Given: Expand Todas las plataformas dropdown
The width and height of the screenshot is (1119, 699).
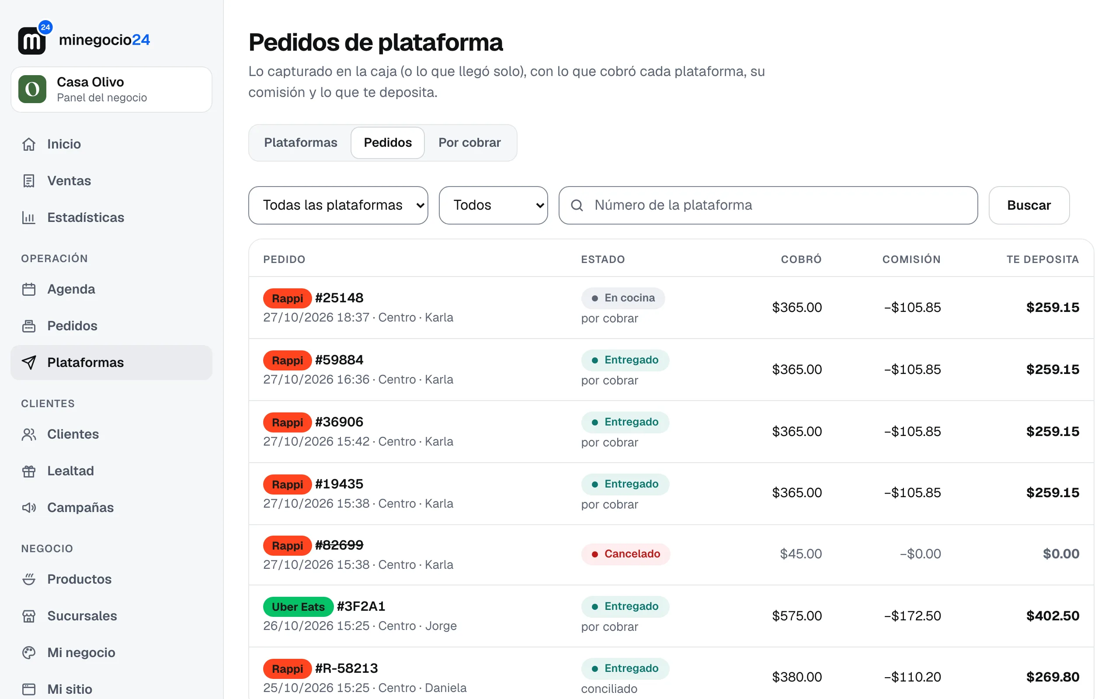Looking at the screenshot, I should 338,205.
